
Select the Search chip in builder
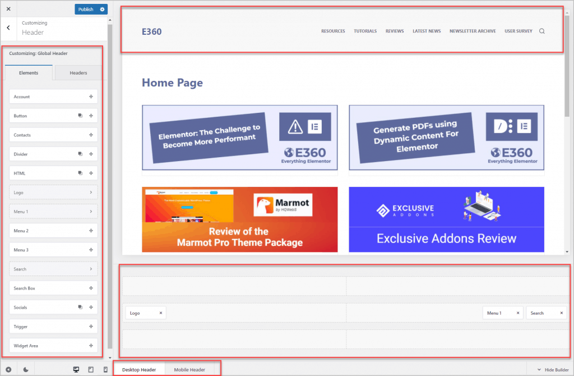pyautogui.click(x=547, y=313)
